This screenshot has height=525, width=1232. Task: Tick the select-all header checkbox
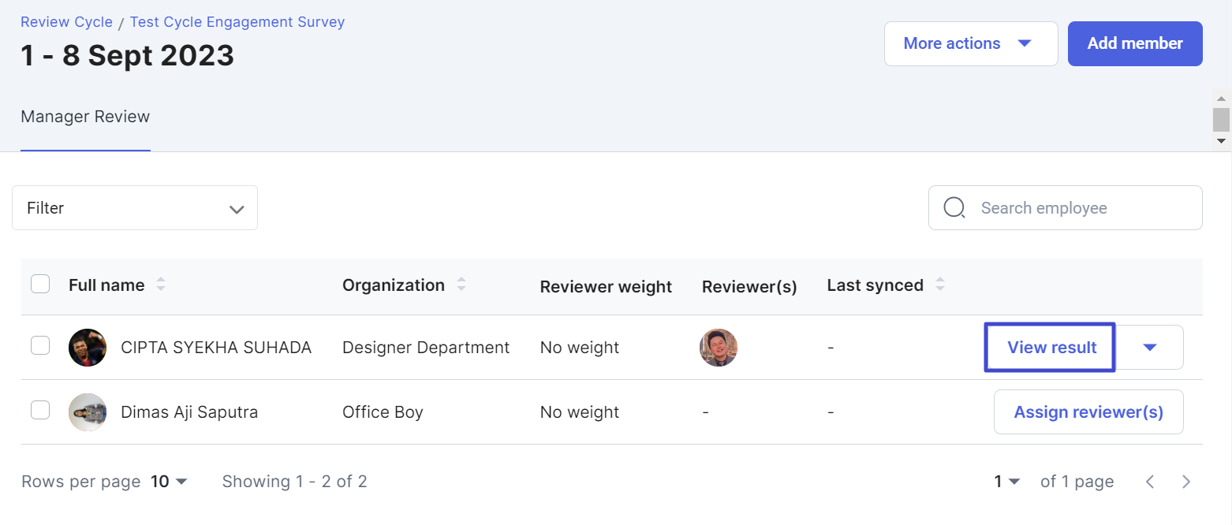[40, 284]
